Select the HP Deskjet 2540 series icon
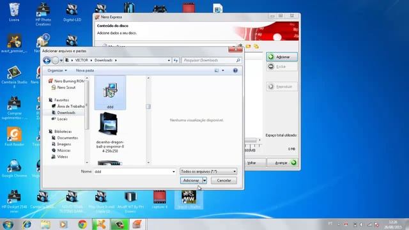This screenshot has width=409, height=230. pyautogui.click(x=14, y=201)
